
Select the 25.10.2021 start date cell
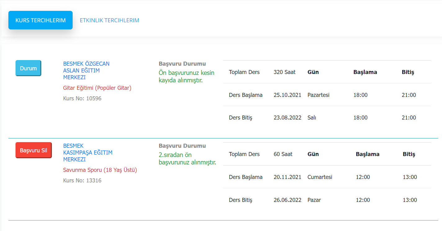[287, 95]
